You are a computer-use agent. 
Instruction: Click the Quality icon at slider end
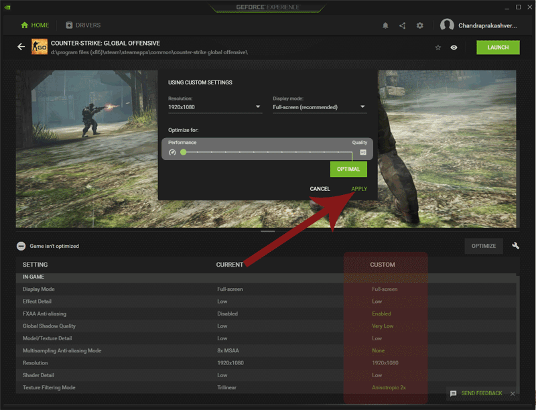pyautogui.click(x=363, y=152)
